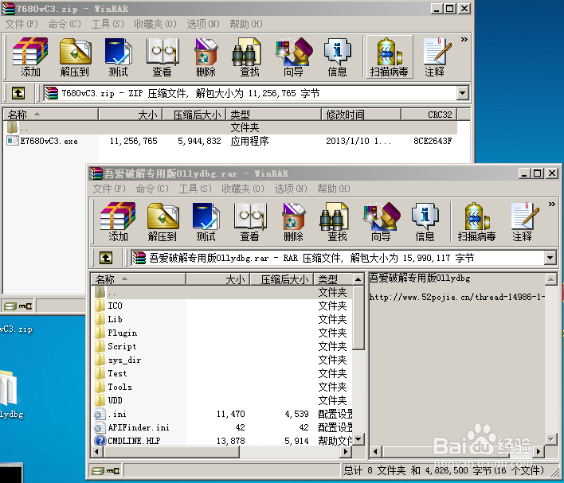Open address path dropdown in 7680vC3.zip window
The height and width of the screenshot is (483, 564).
(463, 93)
